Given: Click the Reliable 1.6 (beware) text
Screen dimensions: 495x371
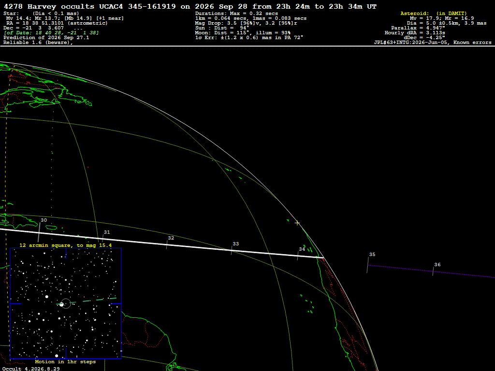Looking at the screenshot, I should pyautogui.click(x=38, y=43).
